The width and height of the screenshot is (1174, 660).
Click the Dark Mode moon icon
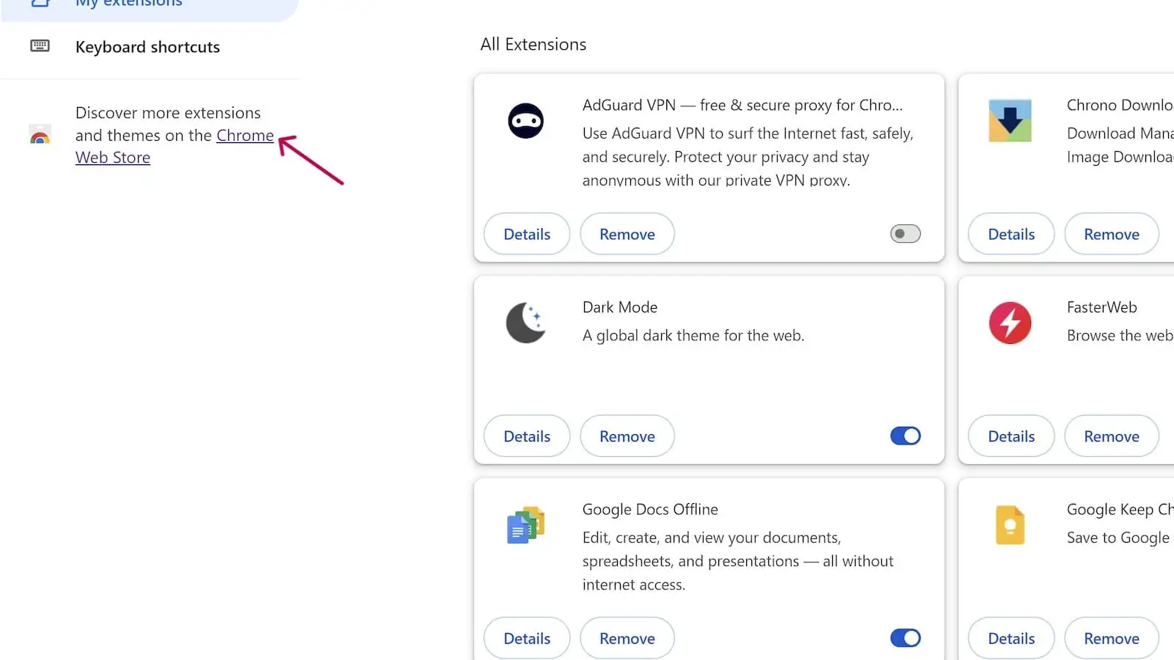coord(526,323)
